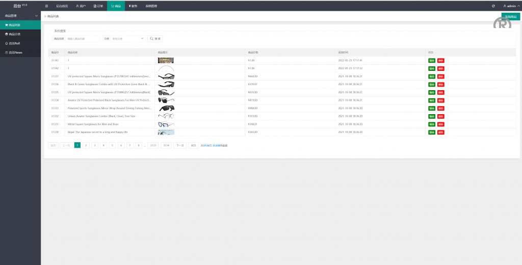Open the 商品列表 sidebar item

point(20,24)
